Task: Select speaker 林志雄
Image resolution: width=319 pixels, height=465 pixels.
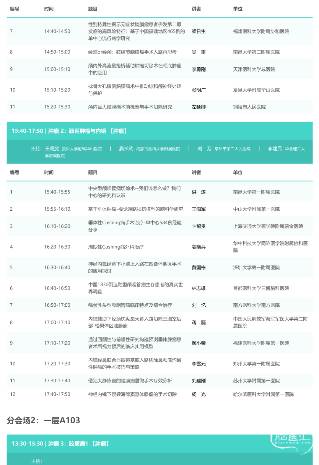Action: (198, 288)
